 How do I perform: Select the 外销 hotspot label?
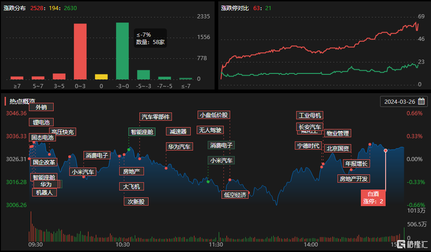click(x=41, y=107)
